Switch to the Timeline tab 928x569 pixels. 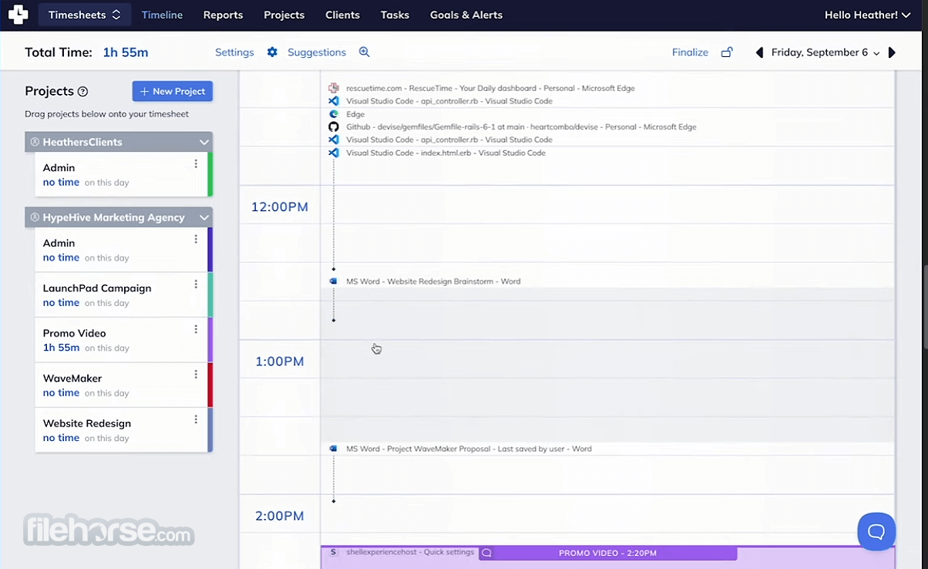pos(162,15)
